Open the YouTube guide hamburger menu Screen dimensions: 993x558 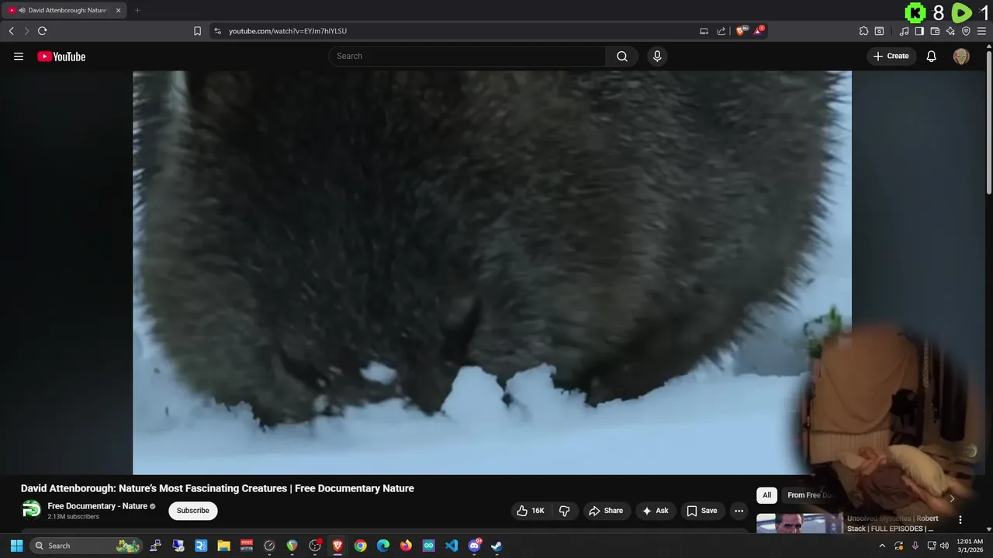click(19, 57)
